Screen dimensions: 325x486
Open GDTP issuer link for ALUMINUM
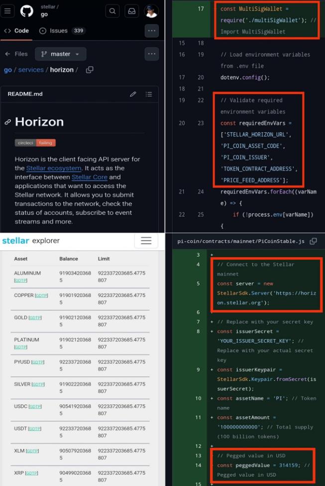20,280
